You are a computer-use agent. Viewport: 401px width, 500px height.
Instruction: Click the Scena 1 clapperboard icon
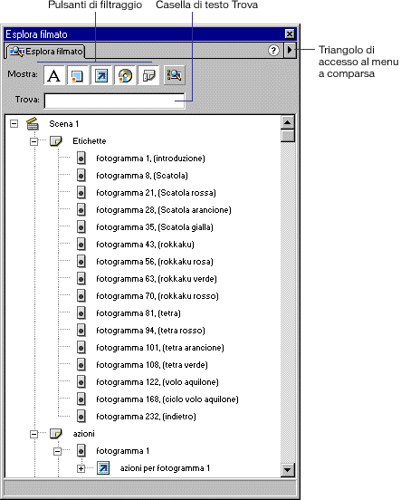33,124
